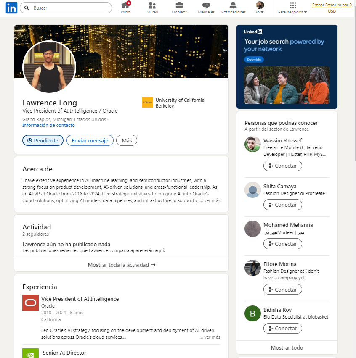Click the Wassim Youssef name
This screenshot has height=358, width=356.
283,140
